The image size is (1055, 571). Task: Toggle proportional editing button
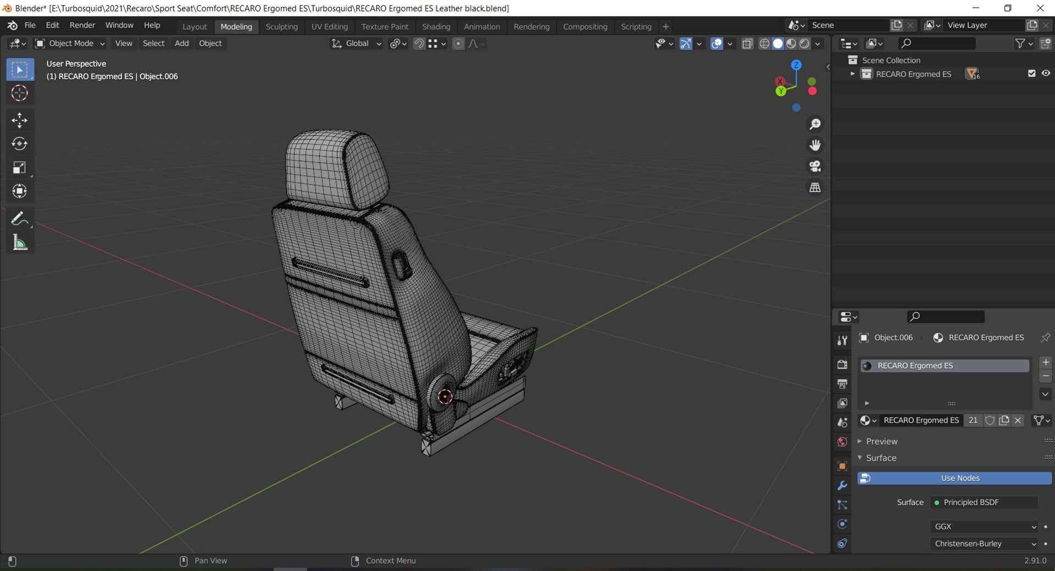(458, 43)
